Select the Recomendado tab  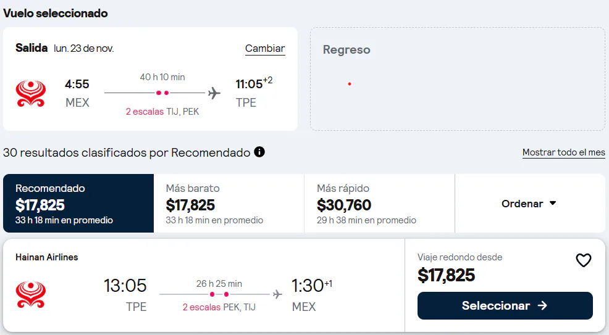coord(78,203)
